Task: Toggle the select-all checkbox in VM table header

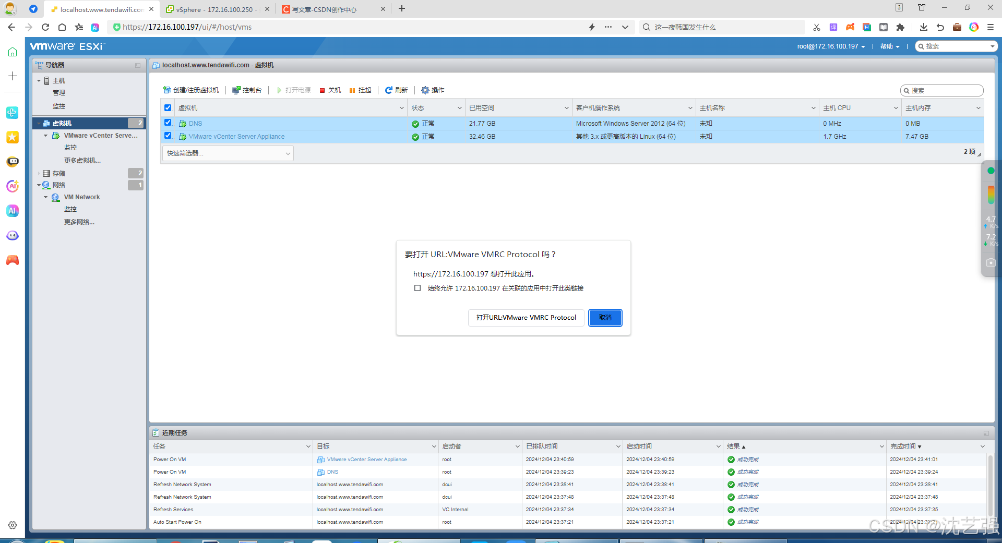Action: point(168,108)
